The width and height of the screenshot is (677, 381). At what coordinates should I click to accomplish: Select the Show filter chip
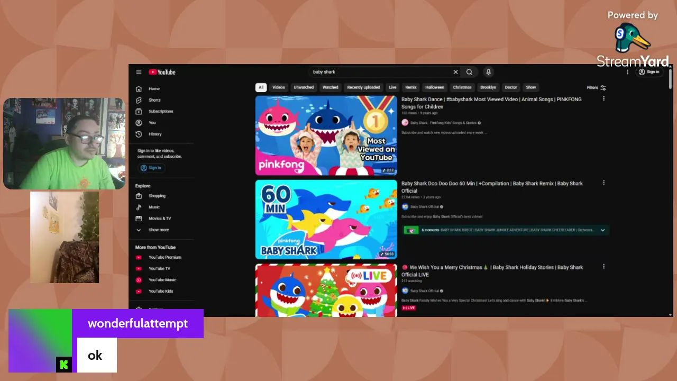(531, 87)
